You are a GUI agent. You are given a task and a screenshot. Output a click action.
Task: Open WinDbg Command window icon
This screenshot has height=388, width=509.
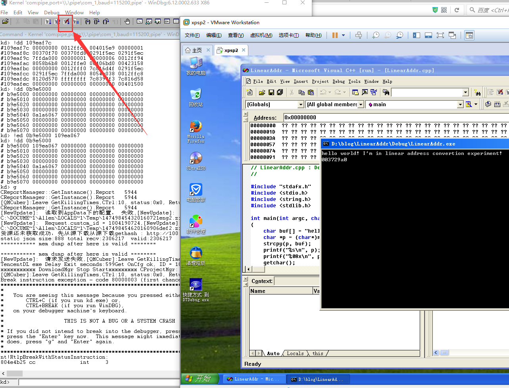[x=140, y=21]
